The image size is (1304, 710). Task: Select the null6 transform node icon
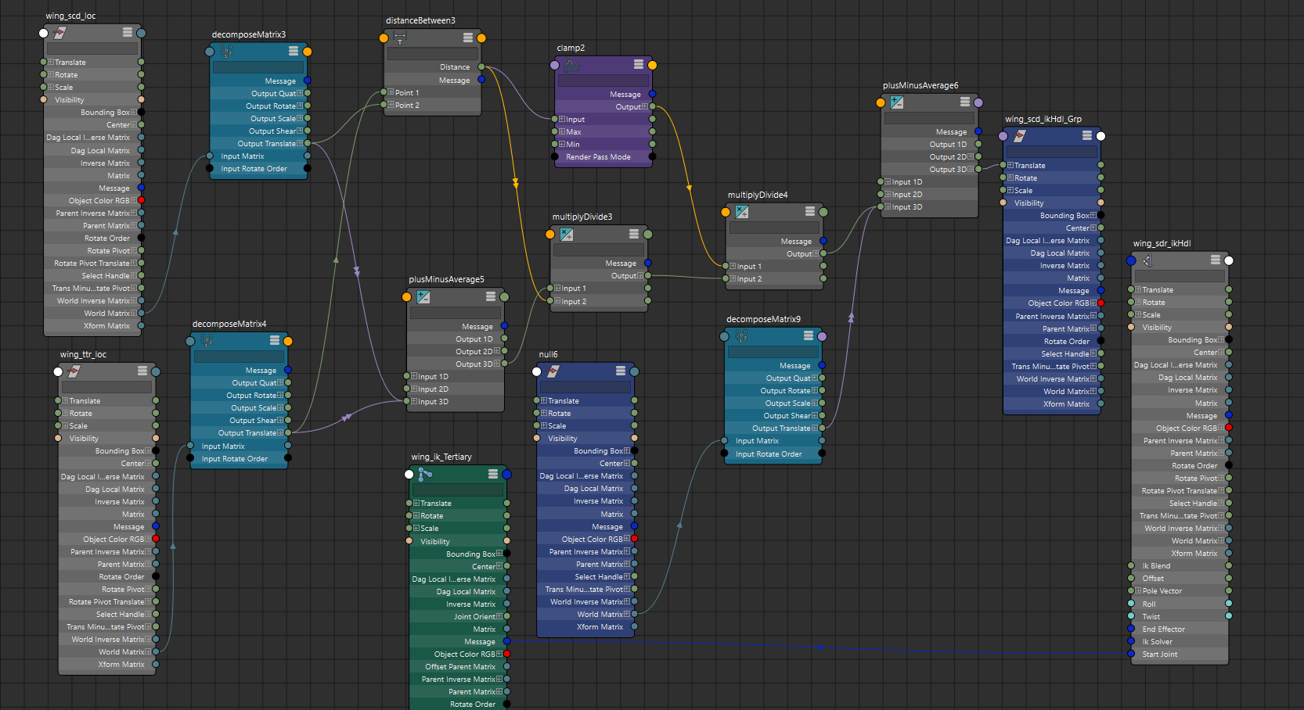tap(553, 371)
